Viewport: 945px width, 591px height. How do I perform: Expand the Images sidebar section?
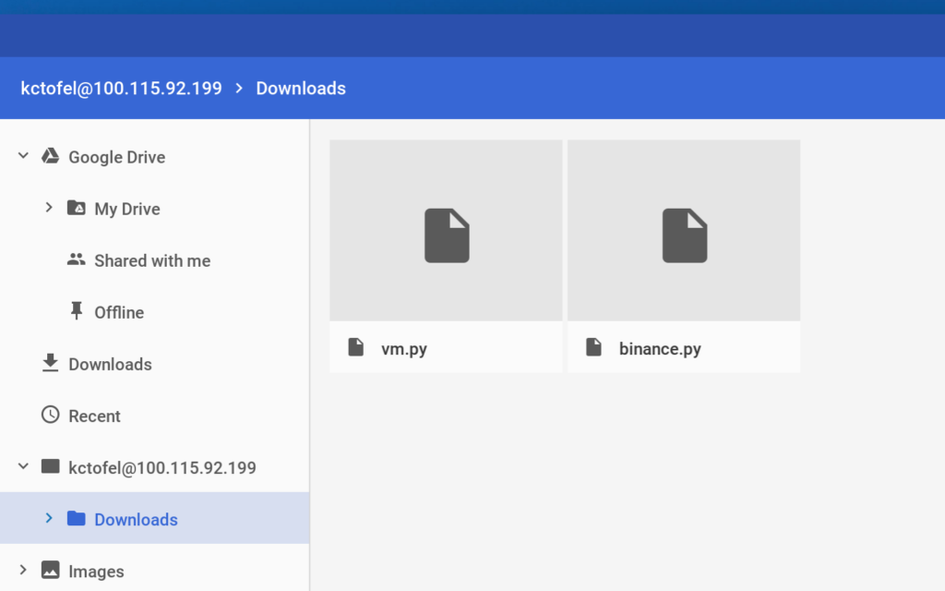(23, 571)
